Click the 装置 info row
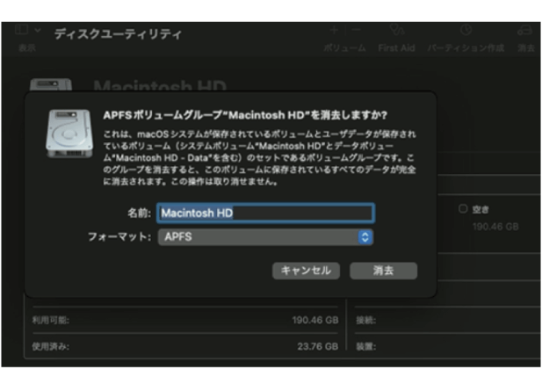This screenshot has height=391, width=542. pos(439,346)
